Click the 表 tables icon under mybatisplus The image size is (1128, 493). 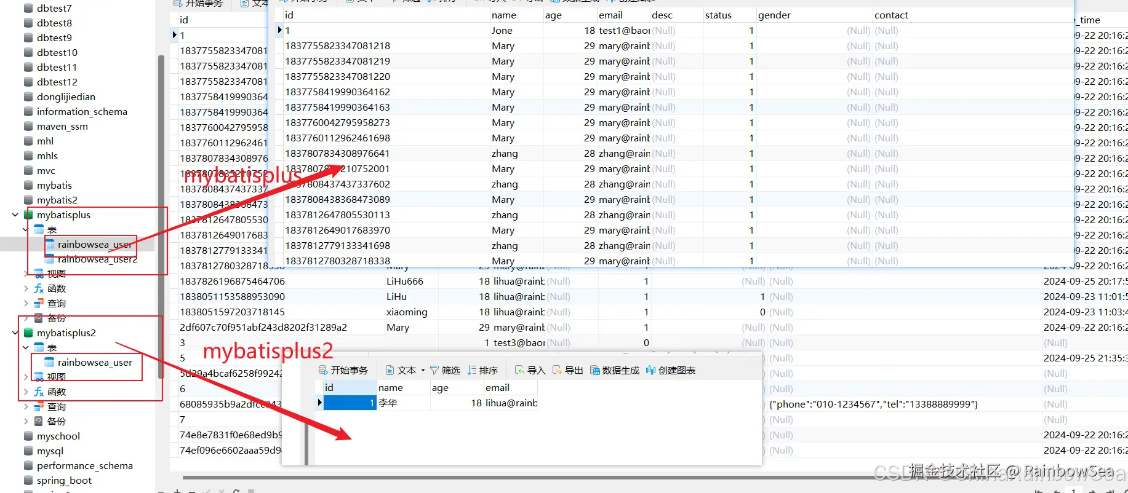[39, 229]
